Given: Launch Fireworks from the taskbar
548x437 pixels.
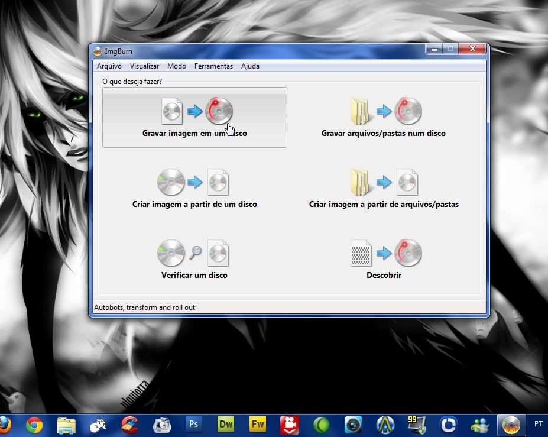Looking at the screenshot, I should click(257, 425).
